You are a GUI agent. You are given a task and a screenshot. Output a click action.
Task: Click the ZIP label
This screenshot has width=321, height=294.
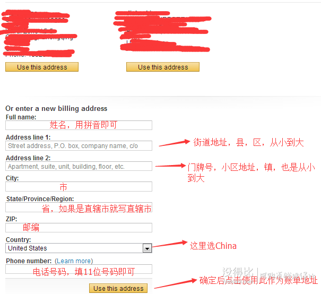click(12, 219)
